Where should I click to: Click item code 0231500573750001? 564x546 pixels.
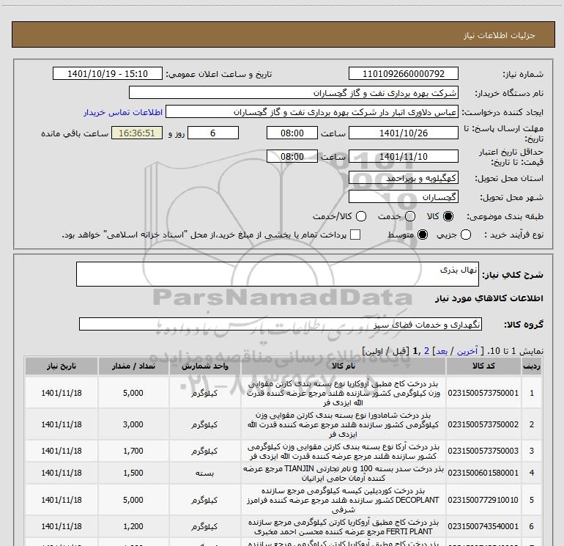coord(483,393)
